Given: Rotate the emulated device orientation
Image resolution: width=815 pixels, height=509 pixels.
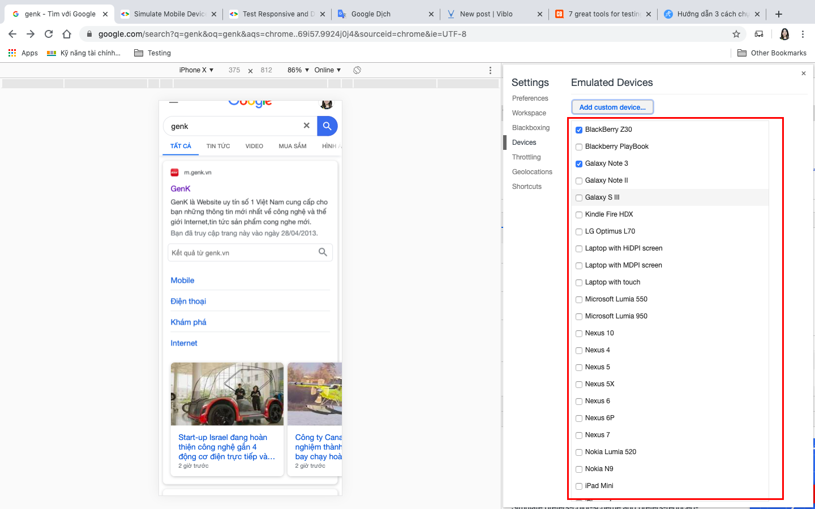Looking at the screenshot, I should 357,70.
